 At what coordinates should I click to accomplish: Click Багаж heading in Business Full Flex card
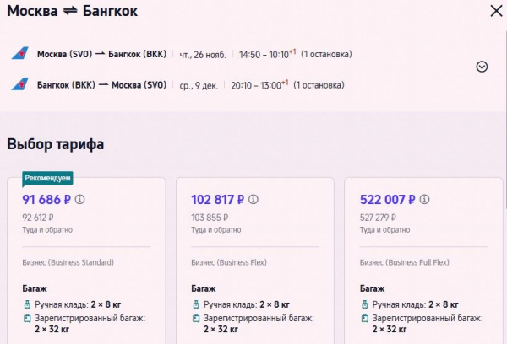click(372, 288)
